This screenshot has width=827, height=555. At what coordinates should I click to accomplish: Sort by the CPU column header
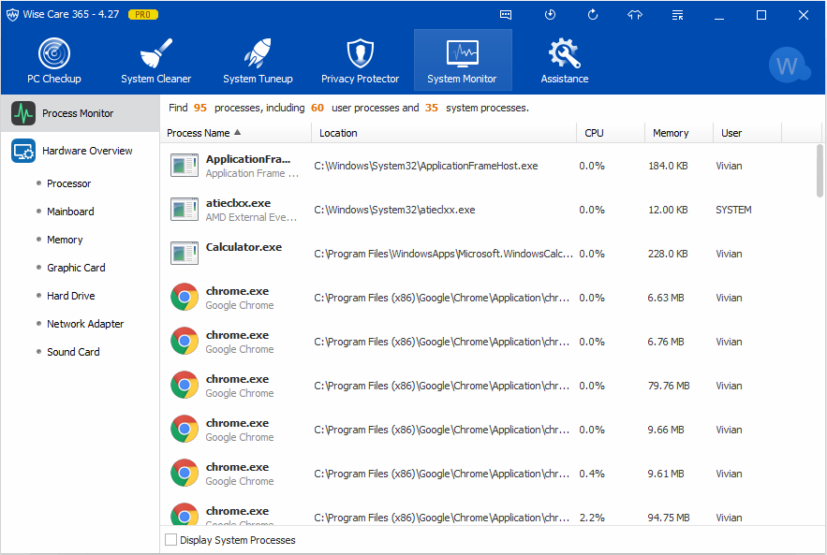pyautogui.click(x=611, y=133)
